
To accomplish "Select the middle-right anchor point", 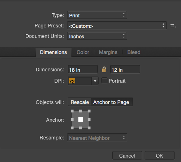I will [x=89, y=119].
